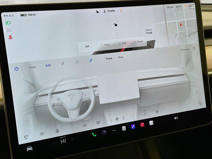Tap the fan speed icon

pyautogui.click(x=117, y=119)
